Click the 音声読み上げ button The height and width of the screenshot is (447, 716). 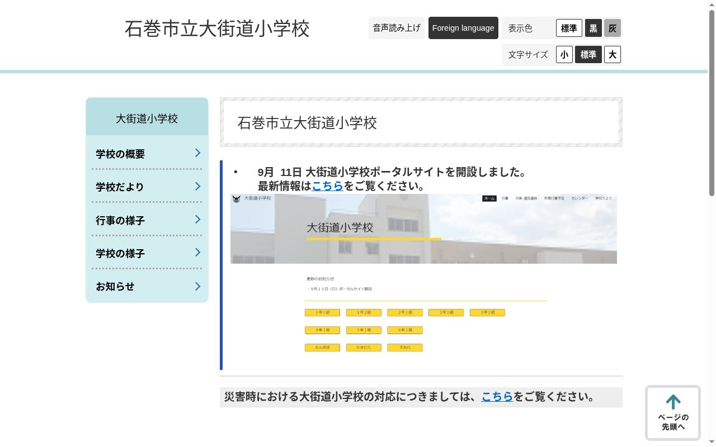(397, 28)
